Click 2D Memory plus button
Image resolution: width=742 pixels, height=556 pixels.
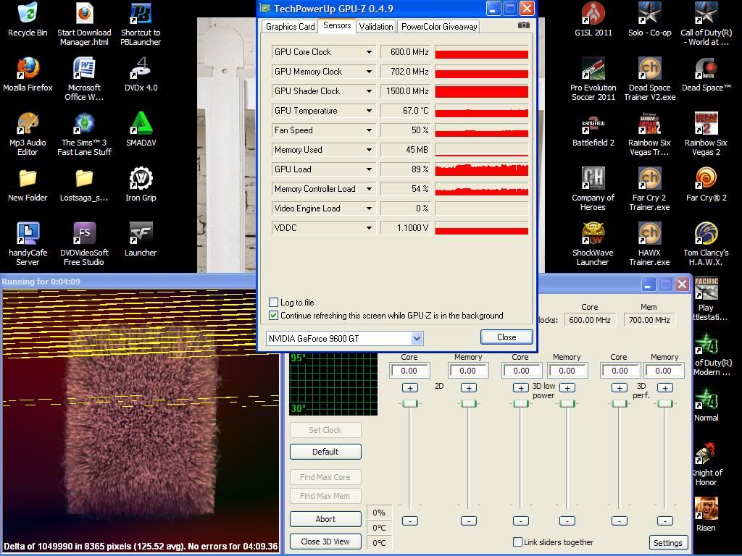[x=469, y=388]
